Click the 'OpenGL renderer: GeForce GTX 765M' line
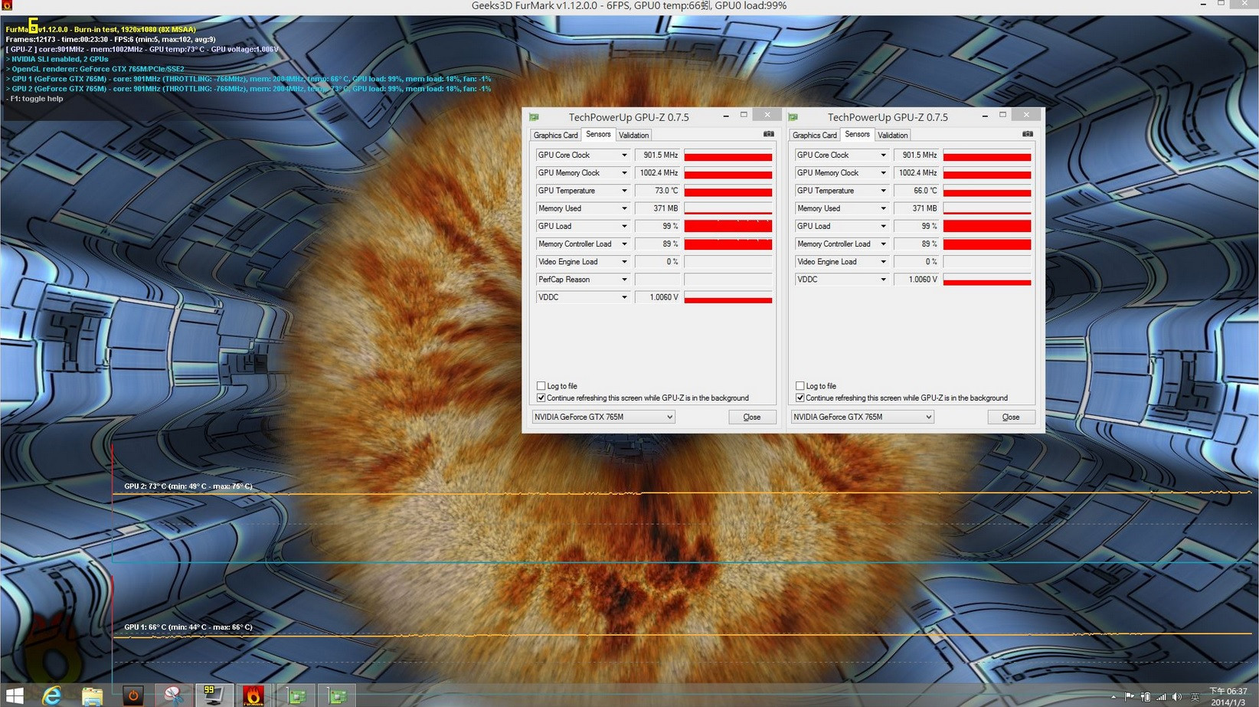Screen dimensions: 1259x707 tap(95, 69)
